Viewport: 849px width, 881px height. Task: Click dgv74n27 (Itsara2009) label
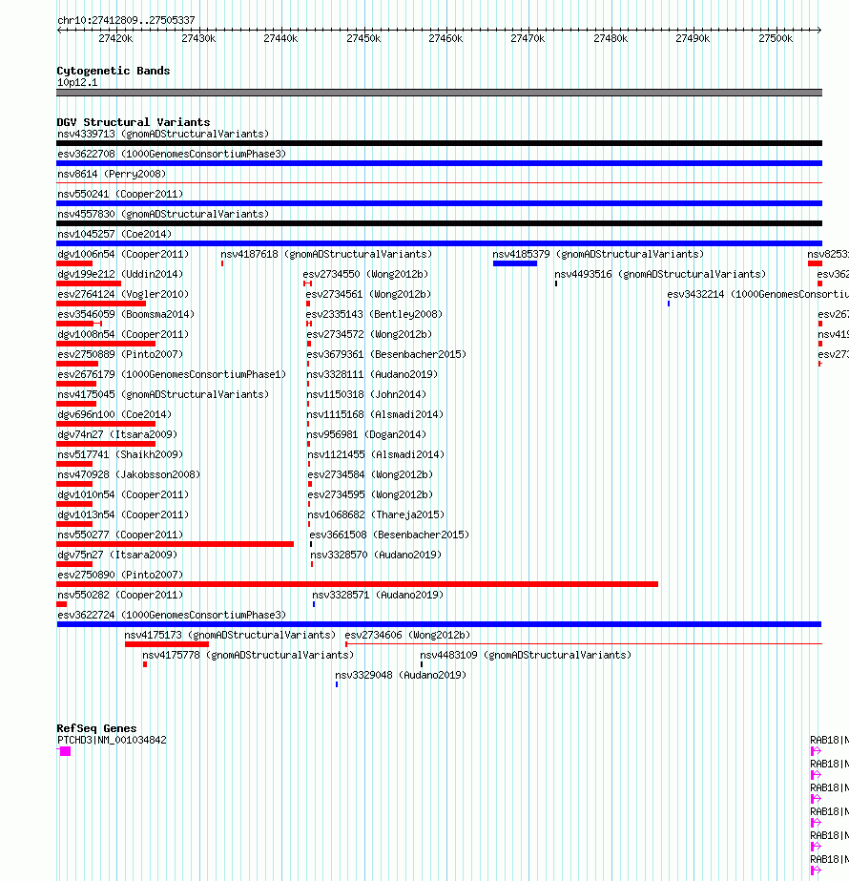point(117,434)
